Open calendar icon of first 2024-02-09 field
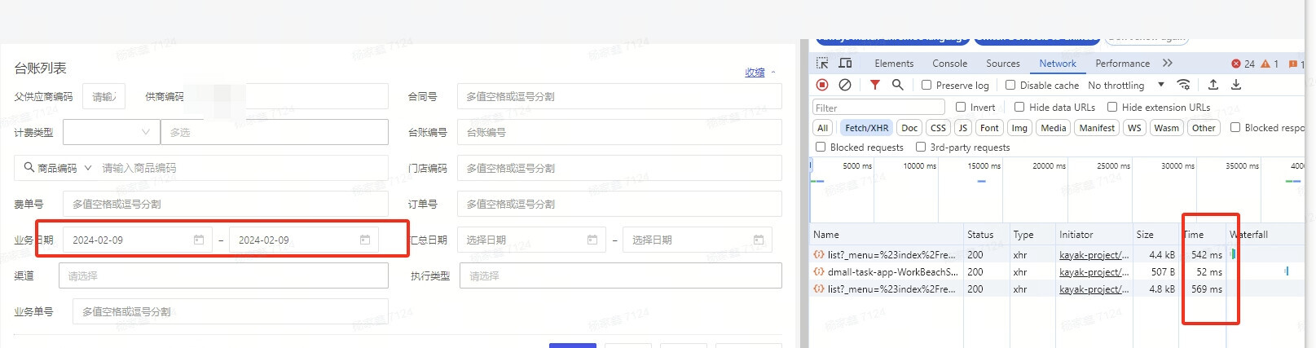The image size is (1316, 348). (199, 240)
